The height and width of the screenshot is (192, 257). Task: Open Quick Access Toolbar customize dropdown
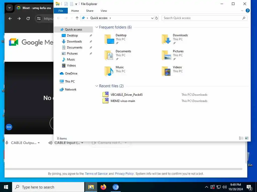tap(76, 4)
